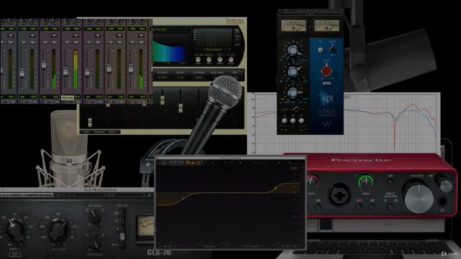Click the CLA-76 INPUT knob
The image size is (461, 259).
(14, 230)
